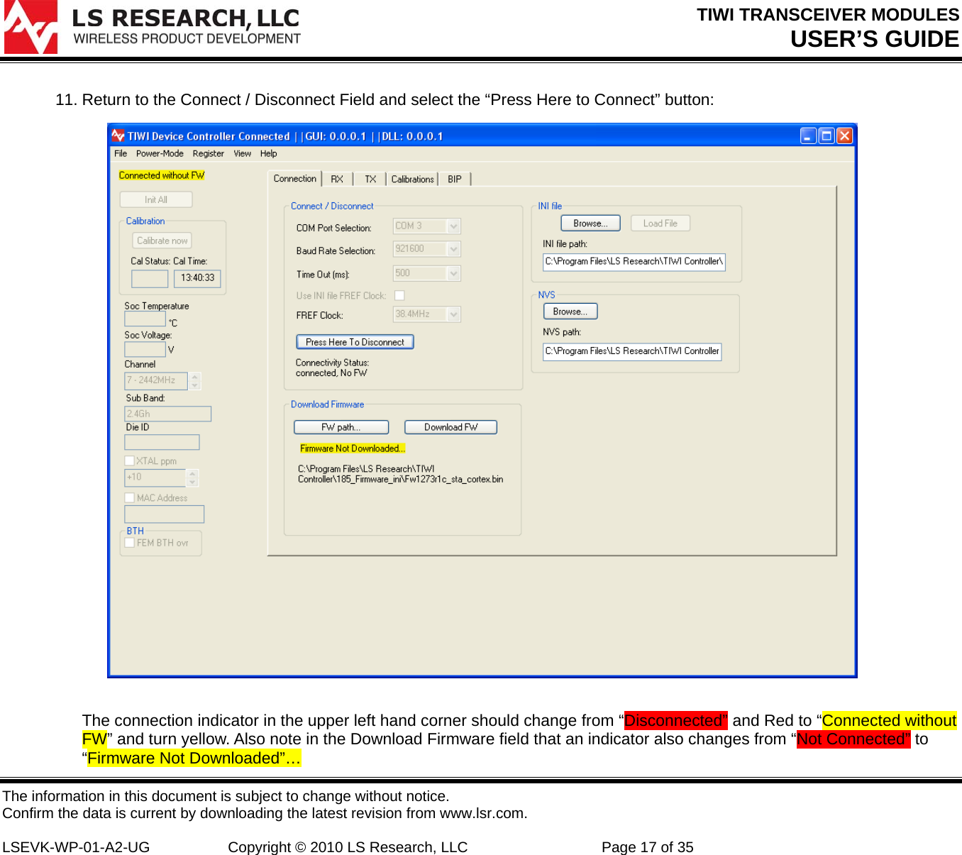Click the XTAL ppm value field
962x855 pixels.
(155, 478)
